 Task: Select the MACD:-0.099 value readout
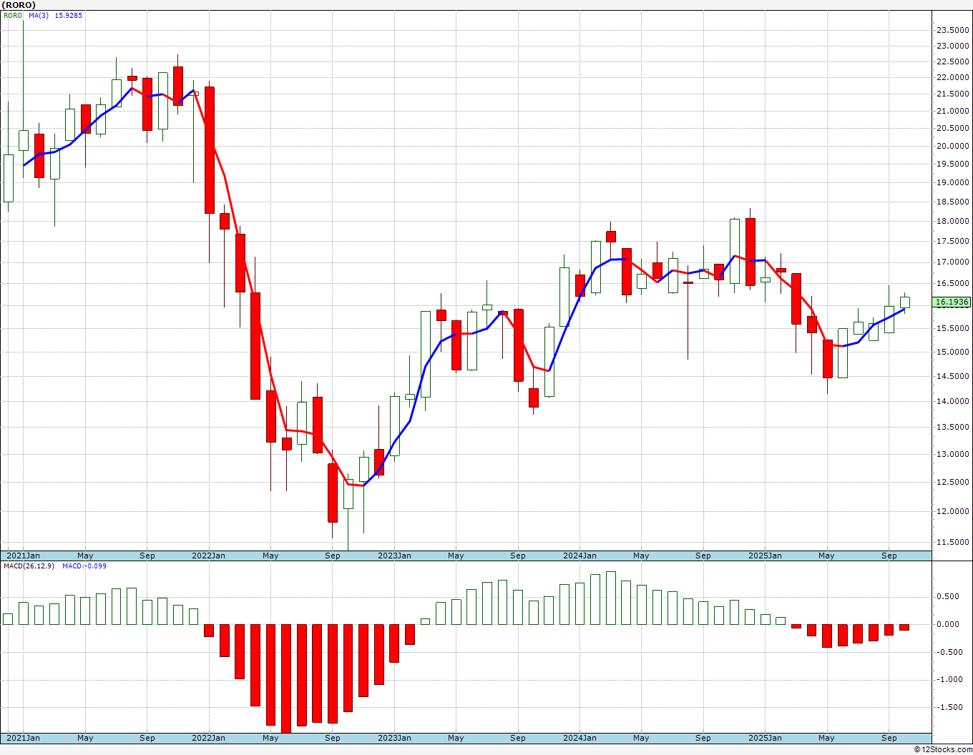point(84,566)
